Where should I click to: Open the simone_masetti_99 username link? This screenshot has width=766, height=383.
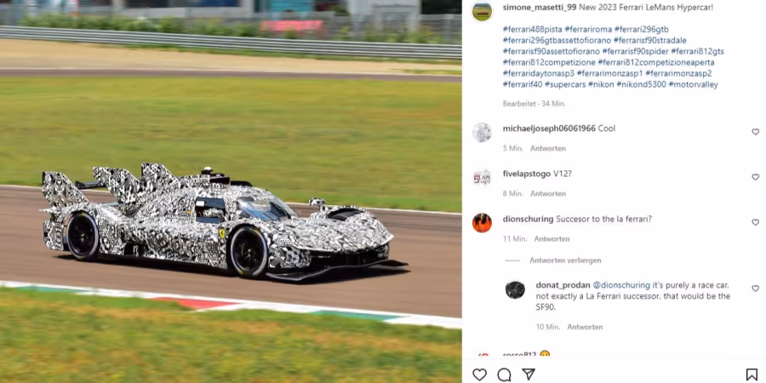[x=540, y=7]
